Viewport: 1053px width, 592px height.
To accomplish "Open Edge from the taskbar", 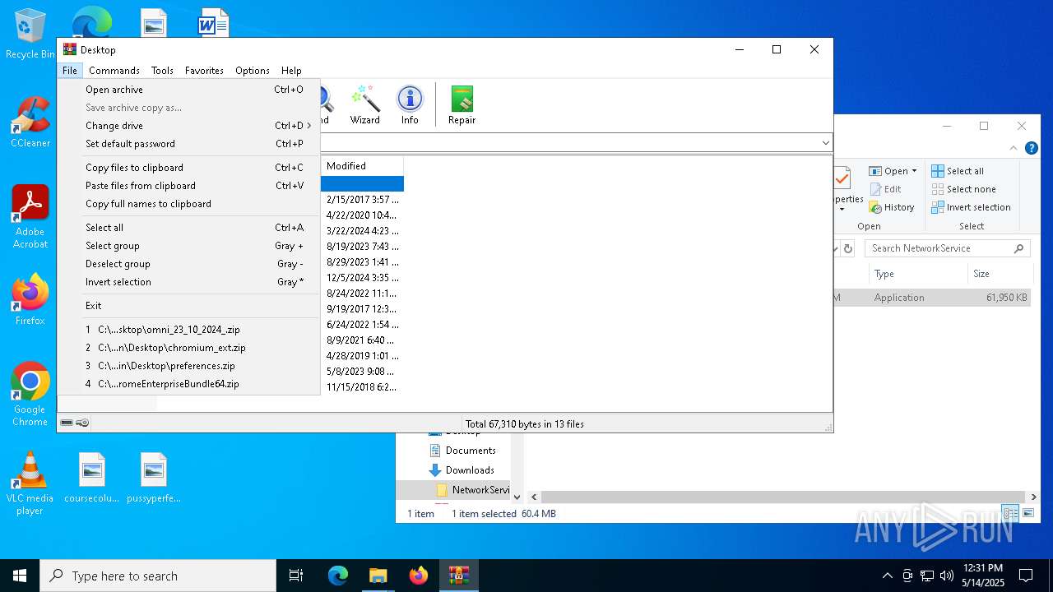I will (x=338, y=576).
